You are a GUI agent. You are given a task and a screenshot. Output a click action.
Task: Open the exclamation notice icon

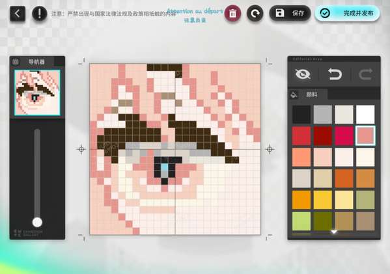[40, 13]
